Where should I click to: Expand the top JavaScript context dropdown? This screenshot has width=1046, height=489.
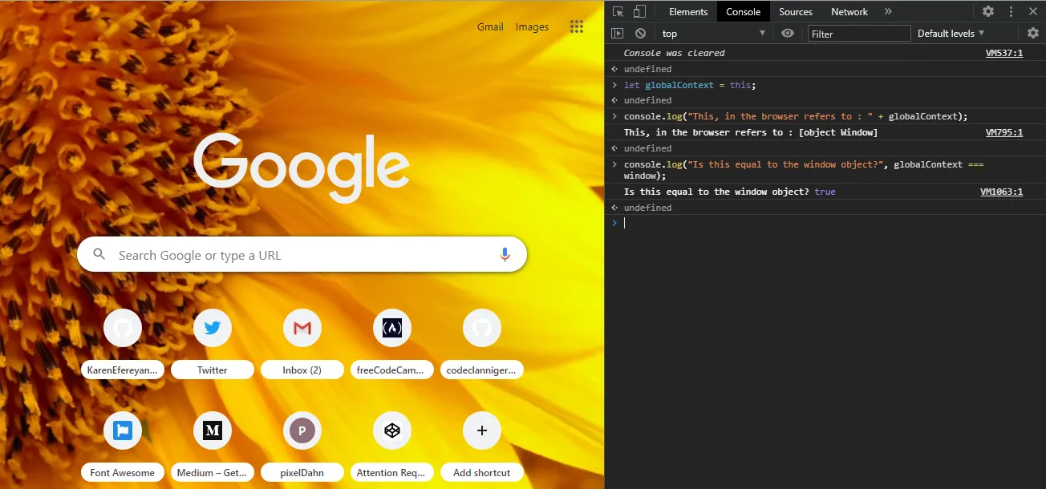pyautogui.click(x=712, y=33)
